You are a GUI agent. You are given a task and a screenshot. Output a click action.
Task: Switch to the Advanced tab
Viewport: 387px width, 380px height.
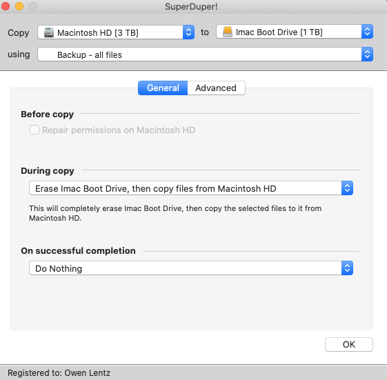pyautogui.click(x=216, y=88)
